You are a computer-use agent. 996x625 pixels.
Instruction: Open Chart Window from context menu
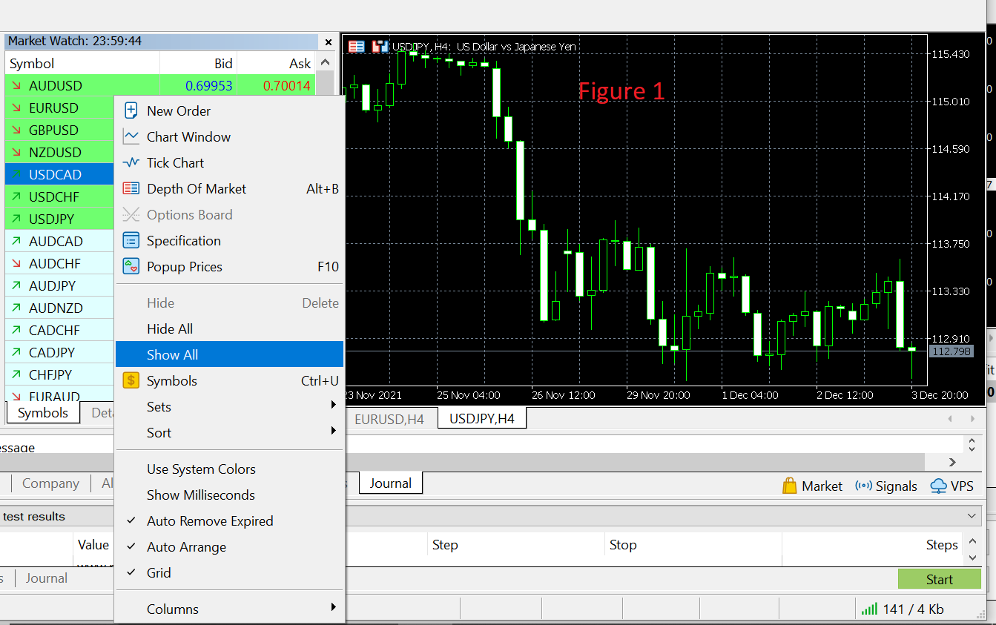[188, 137]
